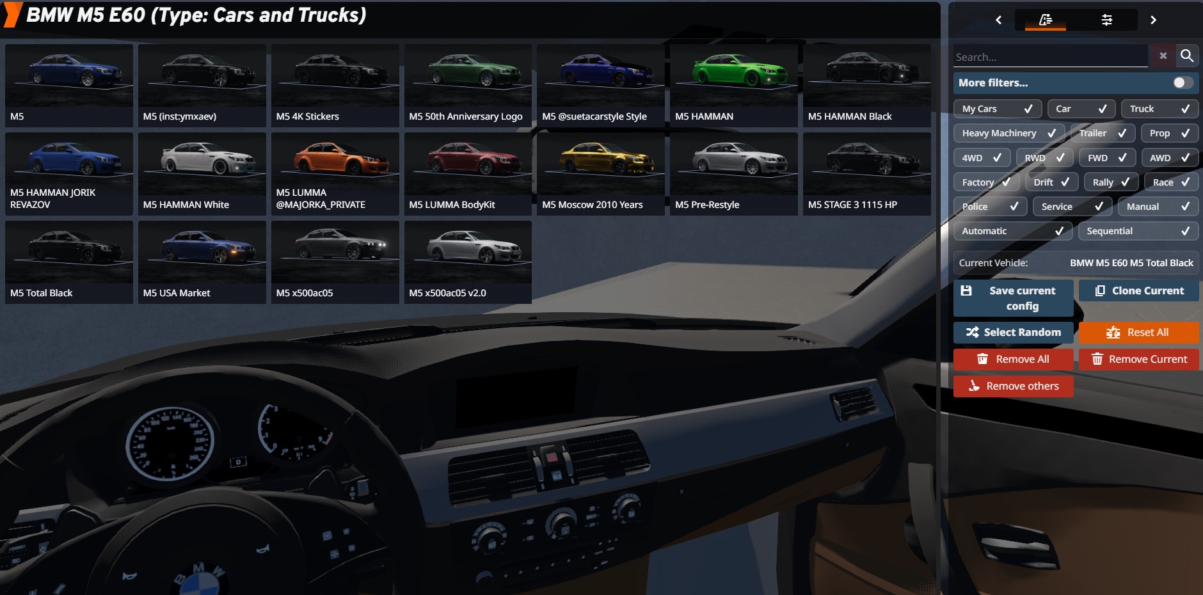Uncheck the Truck filter
This screenshot has height=595, width=1203.
[1159, 109]
